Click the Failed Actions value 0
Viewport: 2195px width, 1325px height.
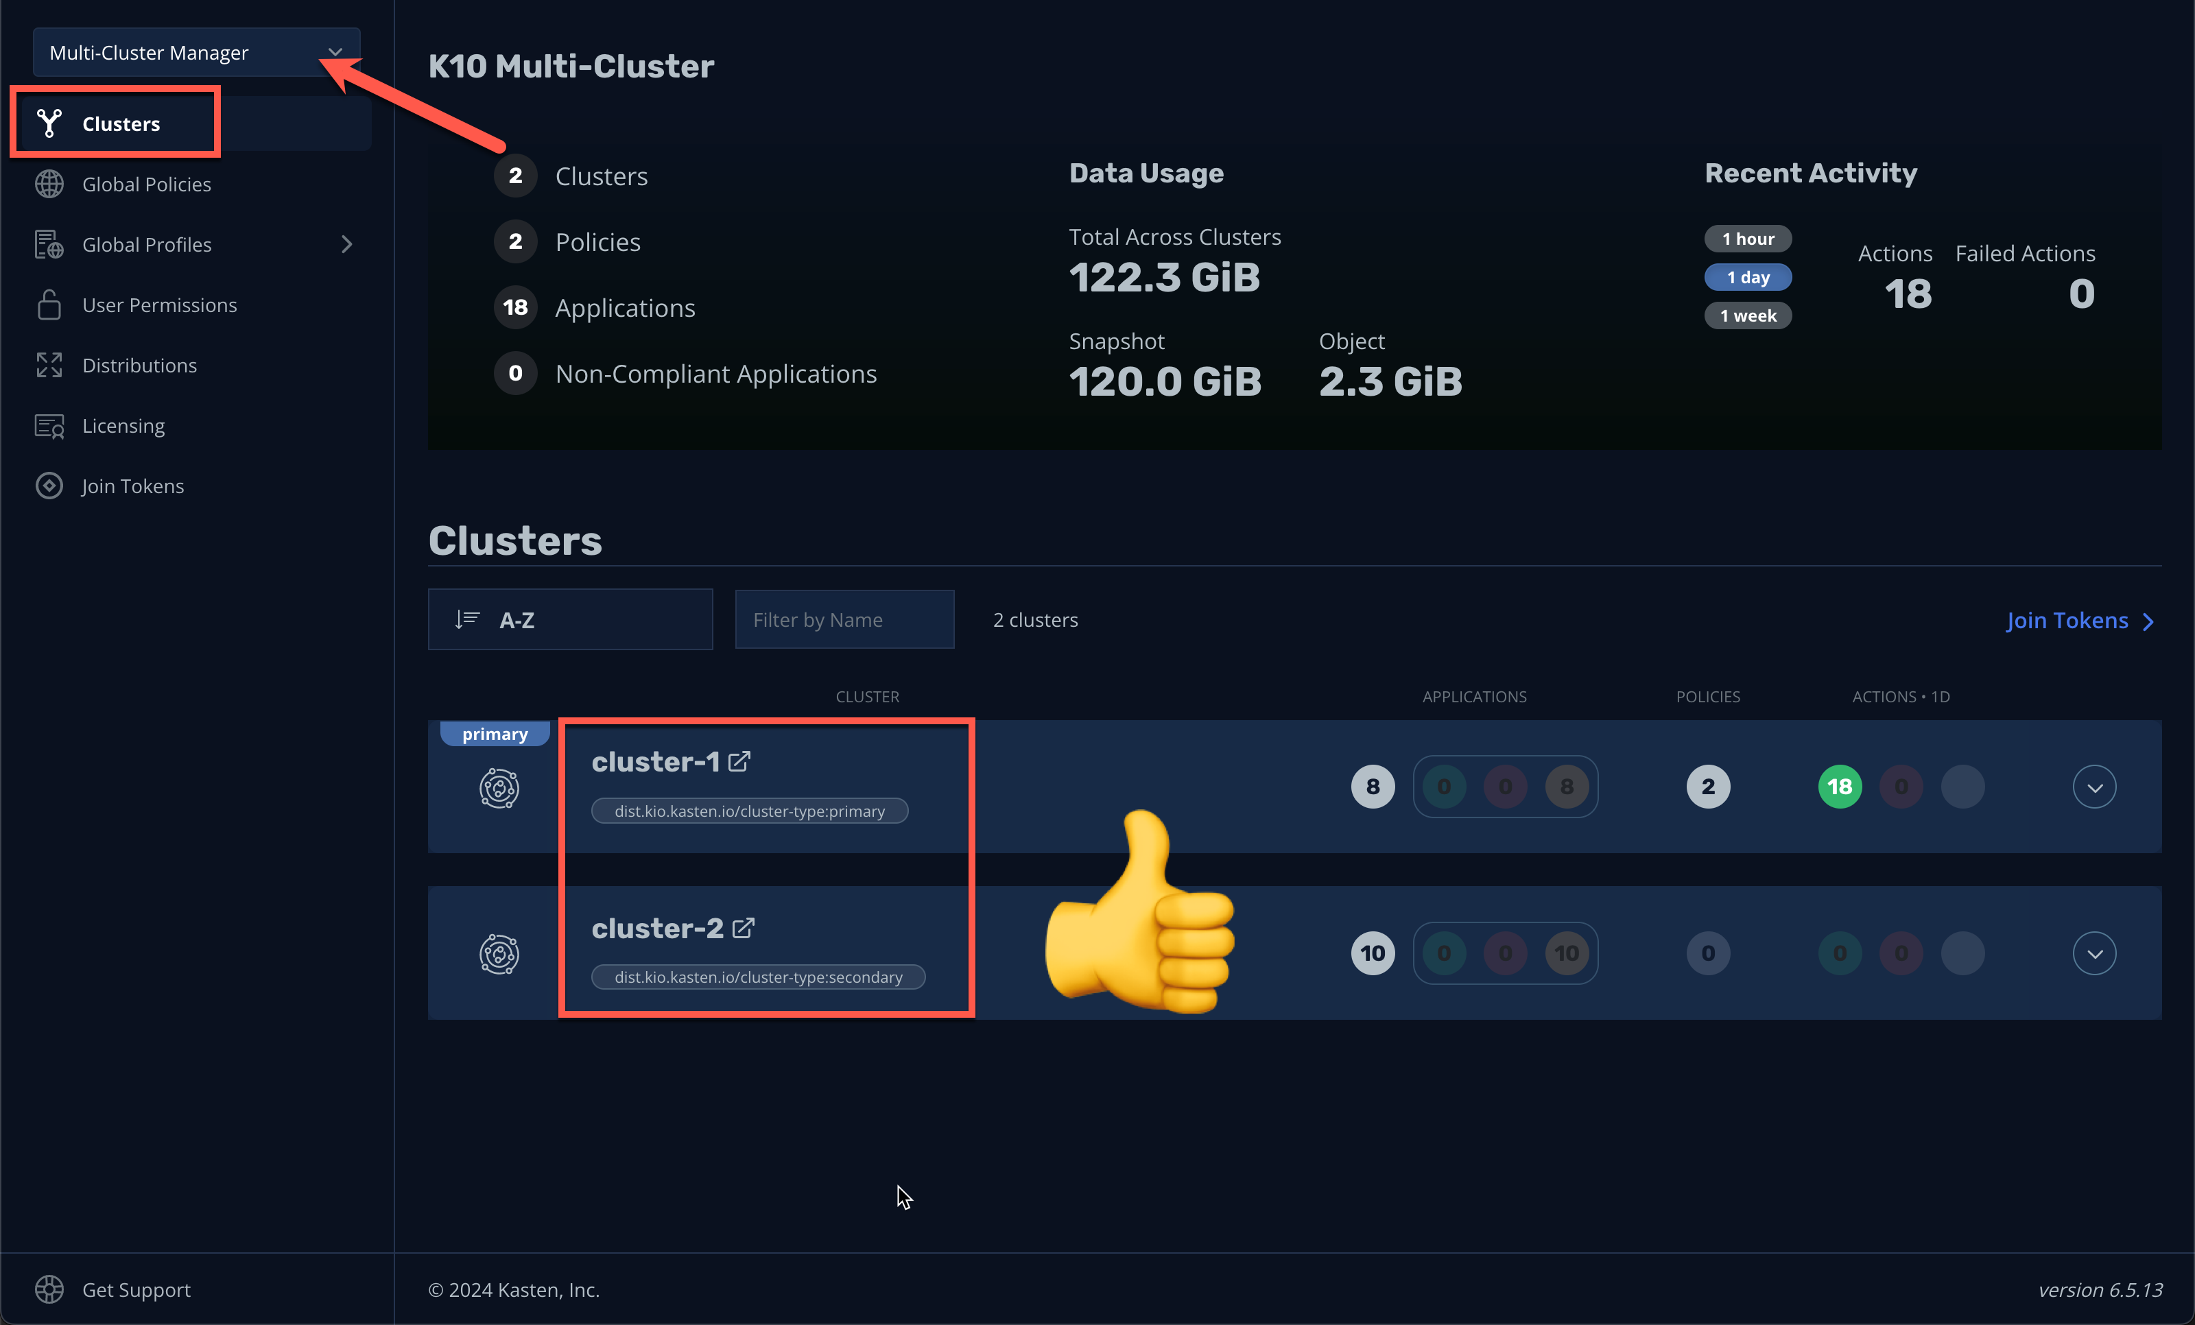(x=2081, y=295)
